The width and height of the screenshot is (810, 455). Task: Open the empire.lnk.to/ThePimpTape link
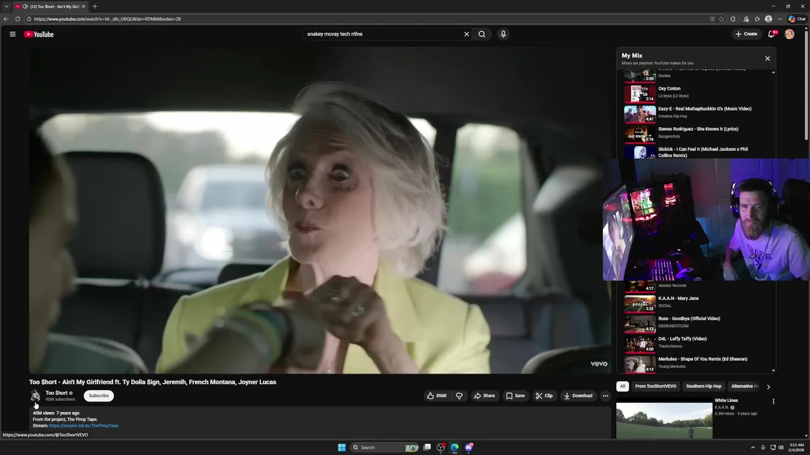pos(84,425)
